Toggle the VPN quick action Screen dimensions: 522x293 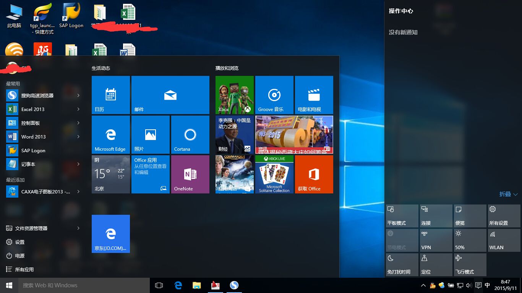[436, 240]
